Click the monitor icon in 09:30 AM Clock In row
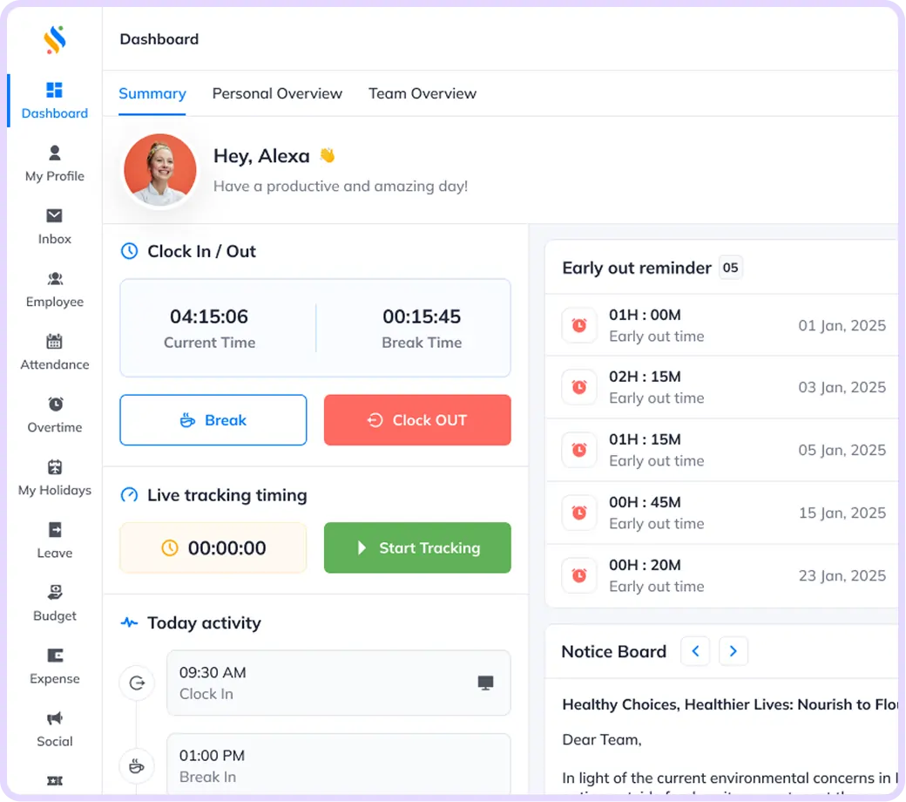 (x=485, y=683)
